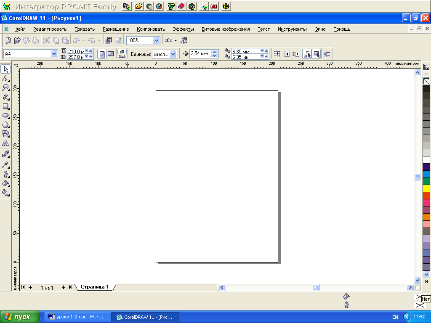The height and width of the screenshot is (323, 431).
Task: Toggle set default or current page size
Action: (122, 54)
